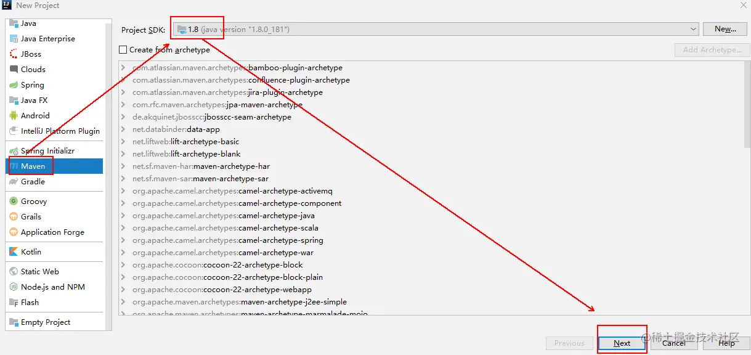
Task: Select cocoon-22-archetype-webapp row
Action: tap(431, 290)
